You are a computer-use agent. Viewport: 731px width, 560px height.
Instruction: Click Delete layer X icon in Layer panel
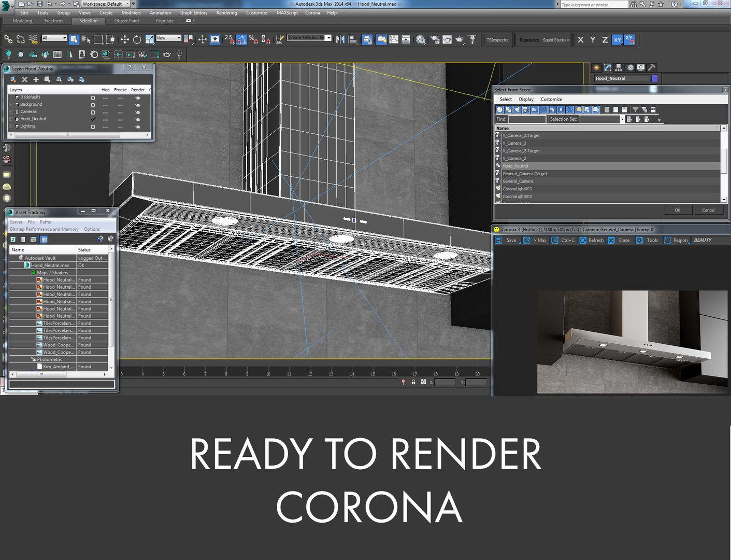(24, 79)
